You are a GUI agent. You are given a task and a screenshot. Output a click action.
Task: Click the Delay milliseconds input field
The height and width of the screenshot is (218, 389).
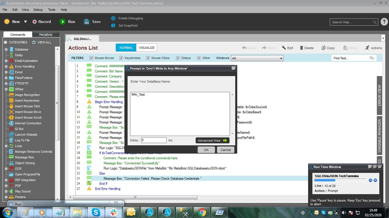point(154,140)
